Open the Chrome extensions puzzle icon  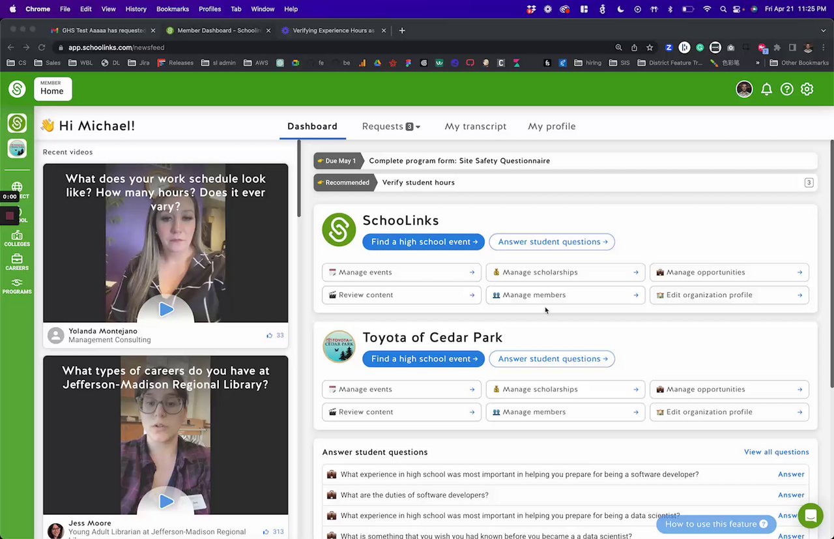(x=777, y=48)
